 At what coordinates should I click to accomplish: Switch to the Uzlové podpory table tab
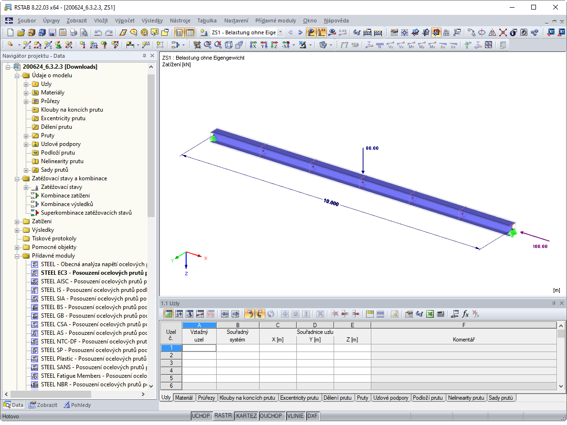(390, 397)
